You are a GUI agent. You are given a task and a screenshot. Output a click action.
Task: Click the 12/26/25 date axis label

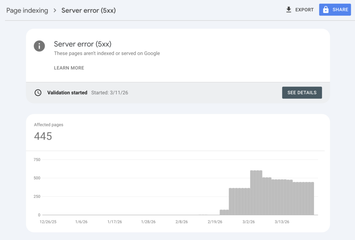[49, 222]
